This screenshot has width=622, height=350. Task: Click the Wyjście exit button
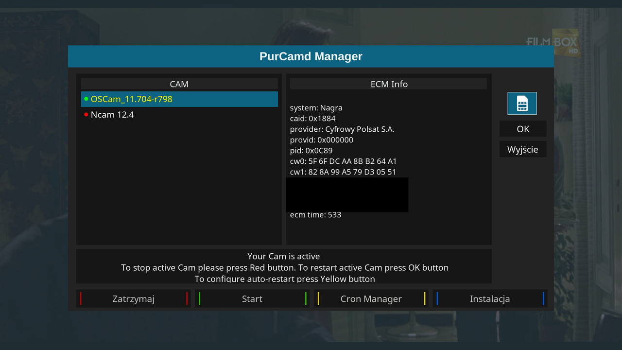[523, 149]
